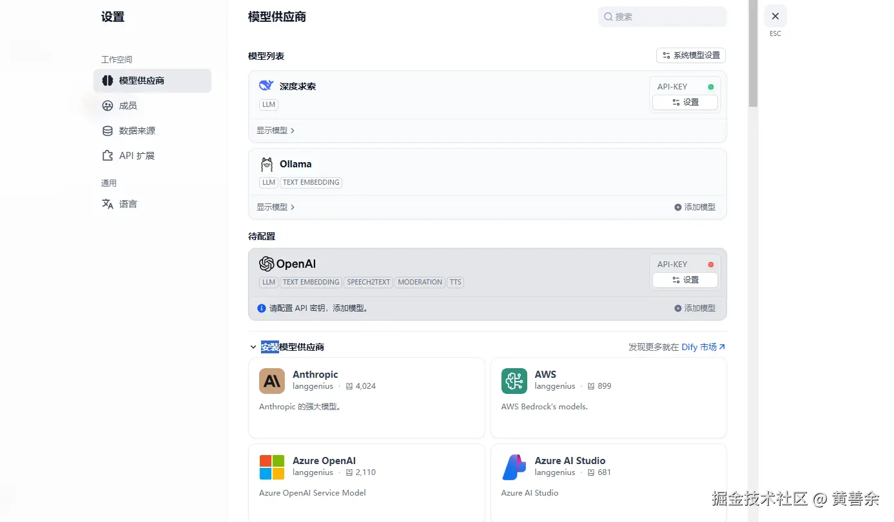The width and height of the screenshot is (894, 522).
Task: Click the Azure OpenAI card title
Action: tap(324, 461)
